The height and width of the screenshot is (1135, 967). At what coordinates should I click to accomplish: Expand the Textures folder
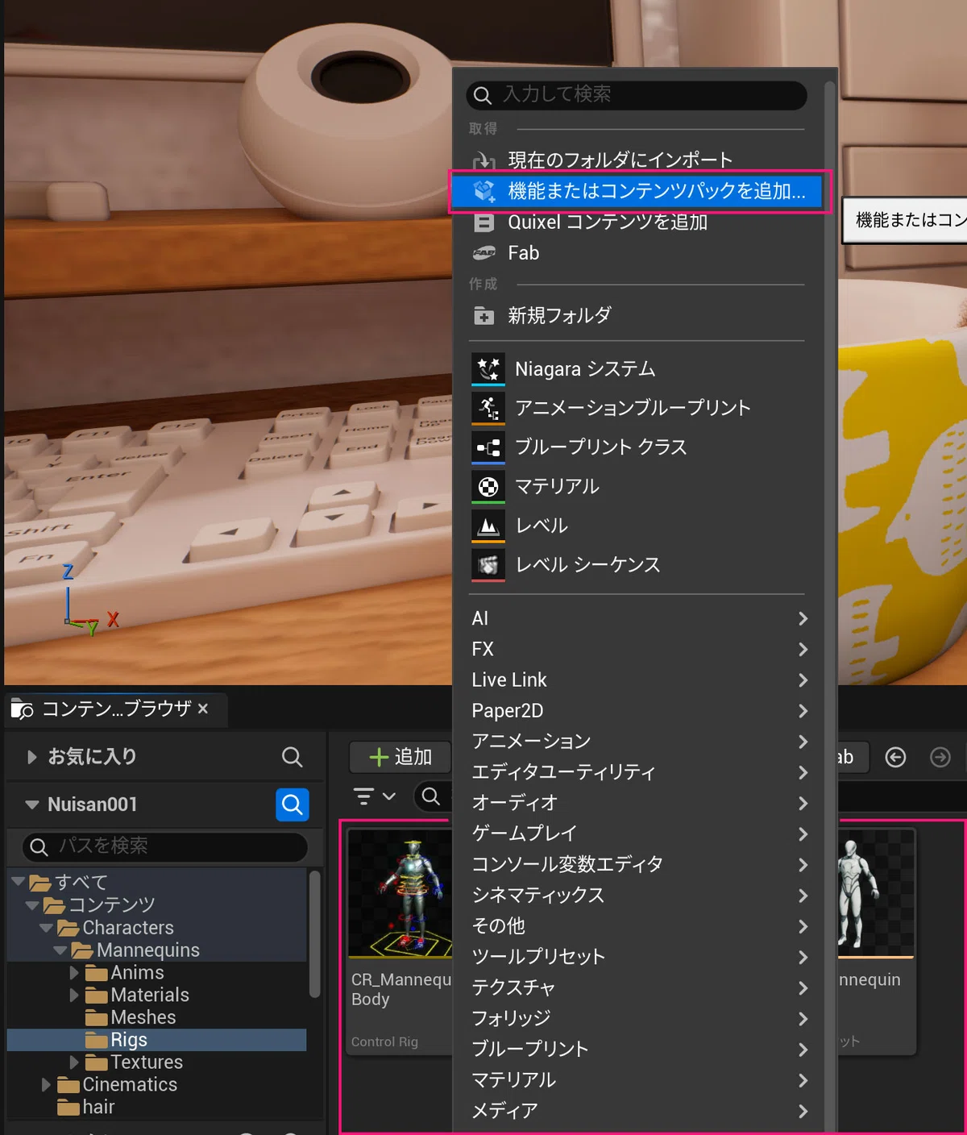point(74,1062)
